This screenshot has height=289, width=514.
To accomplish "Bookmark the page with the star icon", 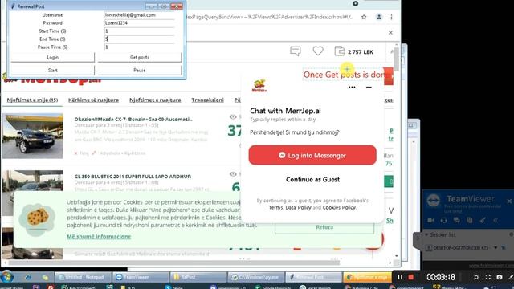I will tap(364, 17).
